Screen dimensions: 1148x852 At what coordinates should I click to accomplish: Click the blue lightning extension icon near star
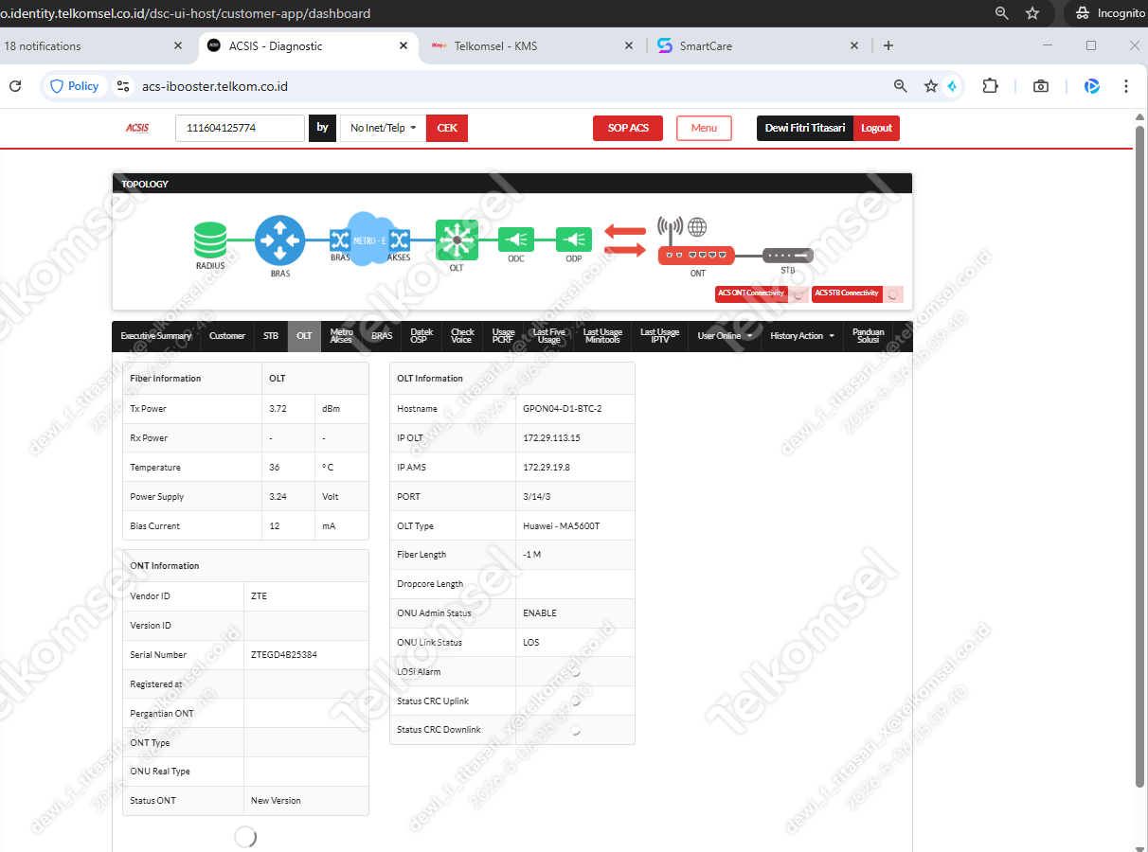[x=952, y=86]
